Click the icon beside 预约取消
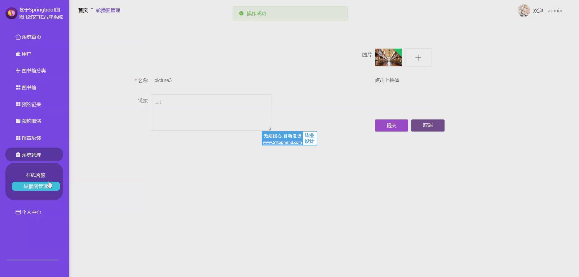579x277 pixels. click(x=18, y=121)
